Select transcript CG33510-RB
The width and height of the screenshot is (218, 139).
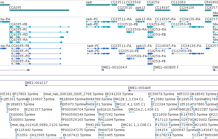121,27
